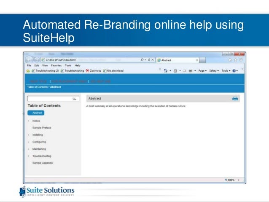The image size is (269, 202).
Task: Click the 100% zoom level in status bar
Action: coord(231,180)
